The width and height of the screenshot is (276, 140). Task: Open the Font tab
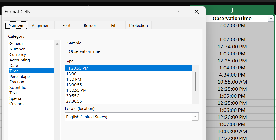tap(66, 25)
